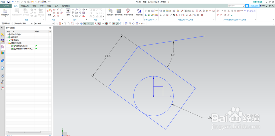The width and height of the screenshot is (275, 136).
Task: Switch to the 布局 tab
Action: (x=34, y=6)
